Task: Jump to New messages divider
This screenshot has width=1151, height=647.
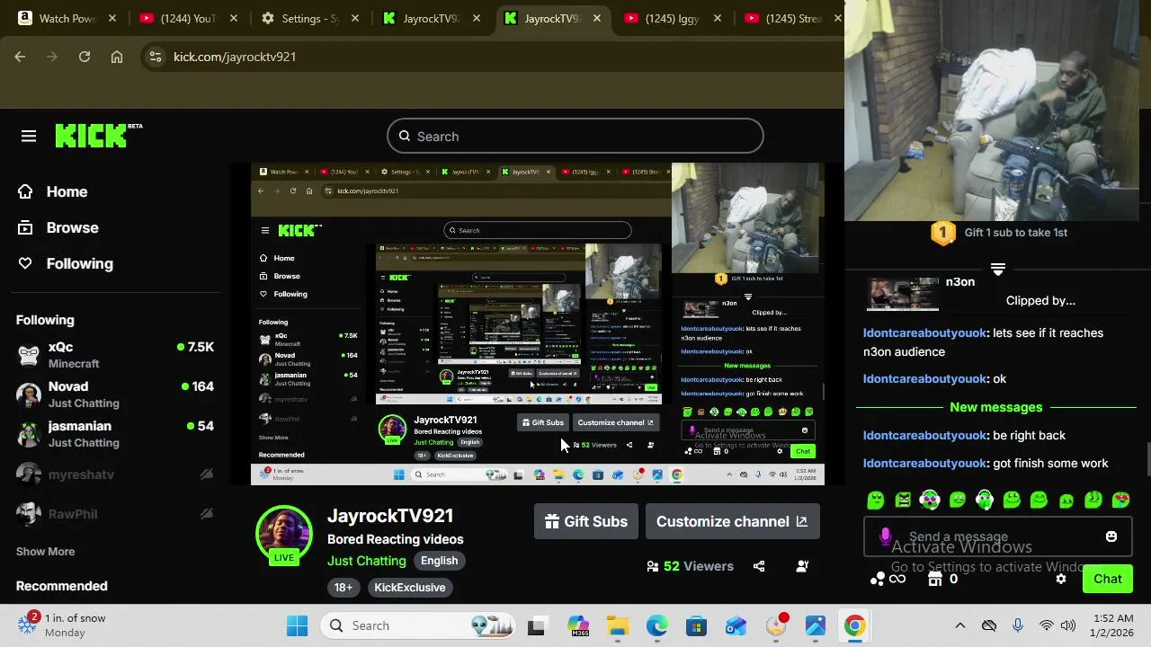Action: pyautogui.click(x=995, y=407)
